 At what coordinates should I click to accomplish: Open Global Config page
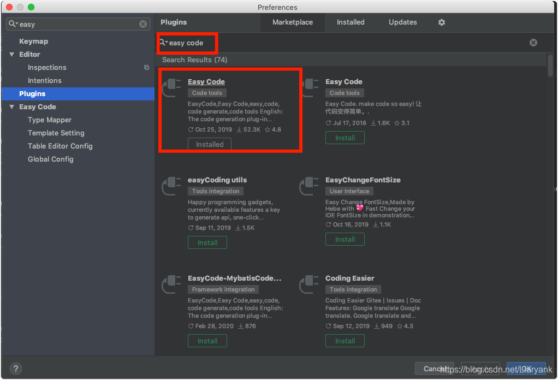coord(51,159)
